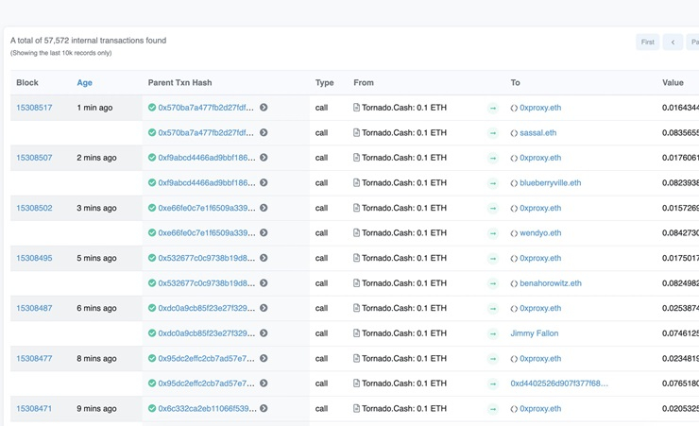This screenshot has height=426, width=699.
Task: Toggle Age column date format
Action: click(84, 83)
